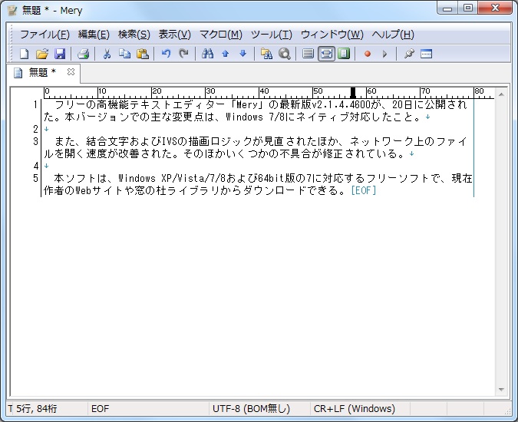Select the 無題 * document tab
Image resolution: width=518 pixels, height=422 pixels.
tap(43, 72)
